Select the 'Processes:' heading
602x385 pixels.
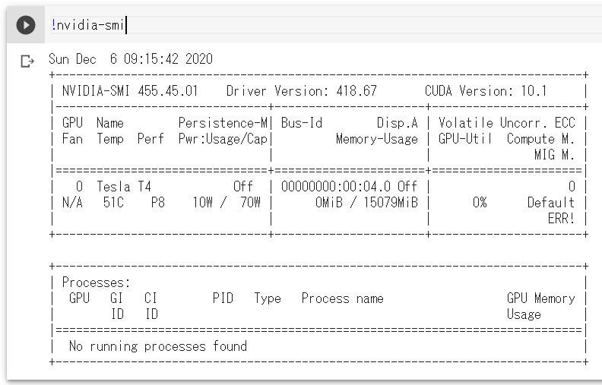97,282
